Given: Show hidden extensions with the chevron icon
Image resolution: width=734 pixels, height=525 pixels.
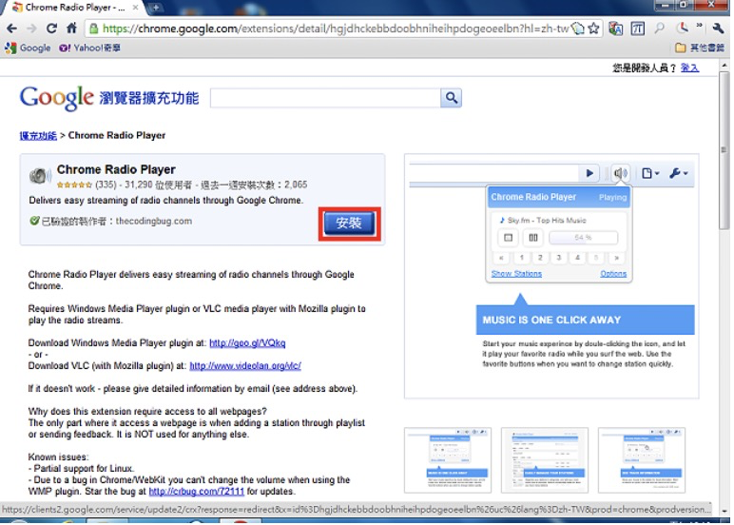Looking at the screenshot, I should (700, 26).
